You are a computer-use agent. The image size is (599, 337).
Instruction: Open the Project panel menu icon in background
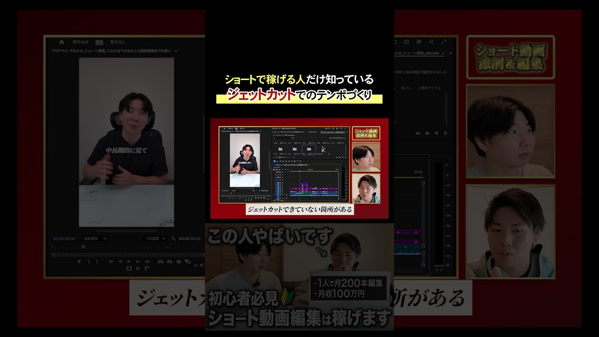pyautogui.click(x=443, y=53)
